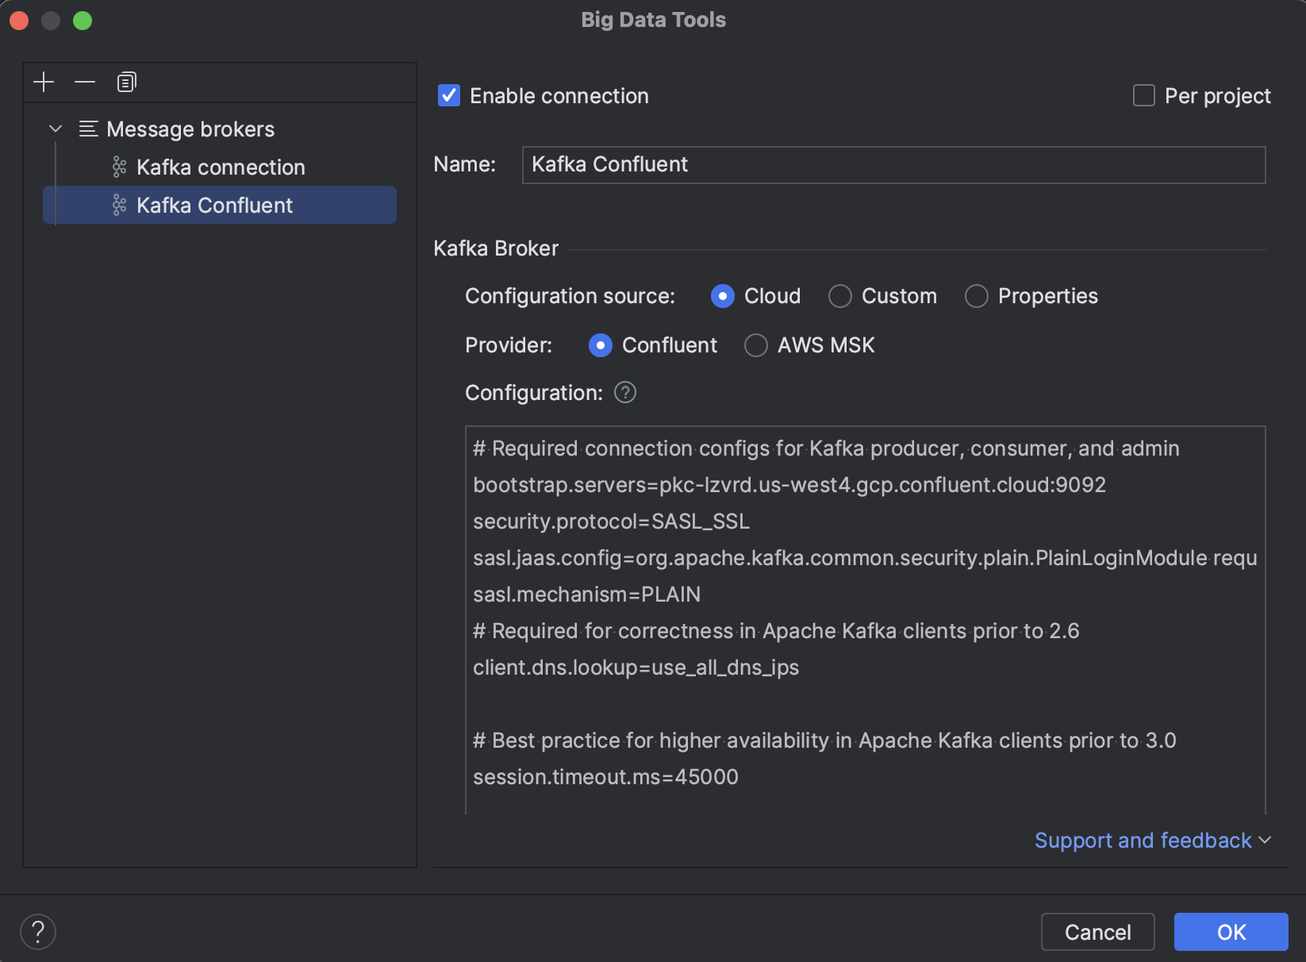Switch provider to AWS MSK
1306x962 pixels.
(x=755, y=345)
